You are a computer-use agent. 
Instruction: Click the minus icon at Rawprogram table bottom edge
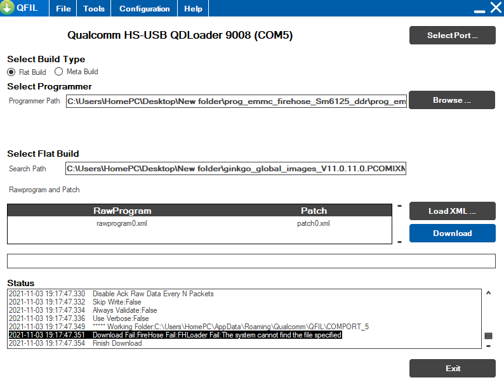coord(399,242)
